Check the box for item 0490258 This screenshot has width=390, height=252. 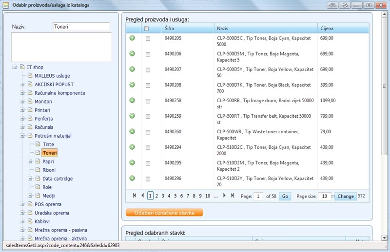(x=148, y=101)
